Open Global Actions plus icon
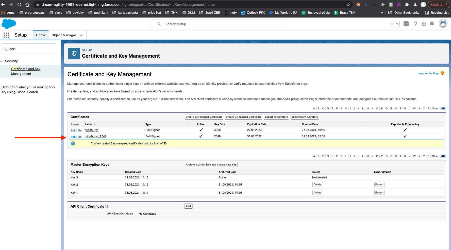The image size is (451, 250). [x=406, y=24]
